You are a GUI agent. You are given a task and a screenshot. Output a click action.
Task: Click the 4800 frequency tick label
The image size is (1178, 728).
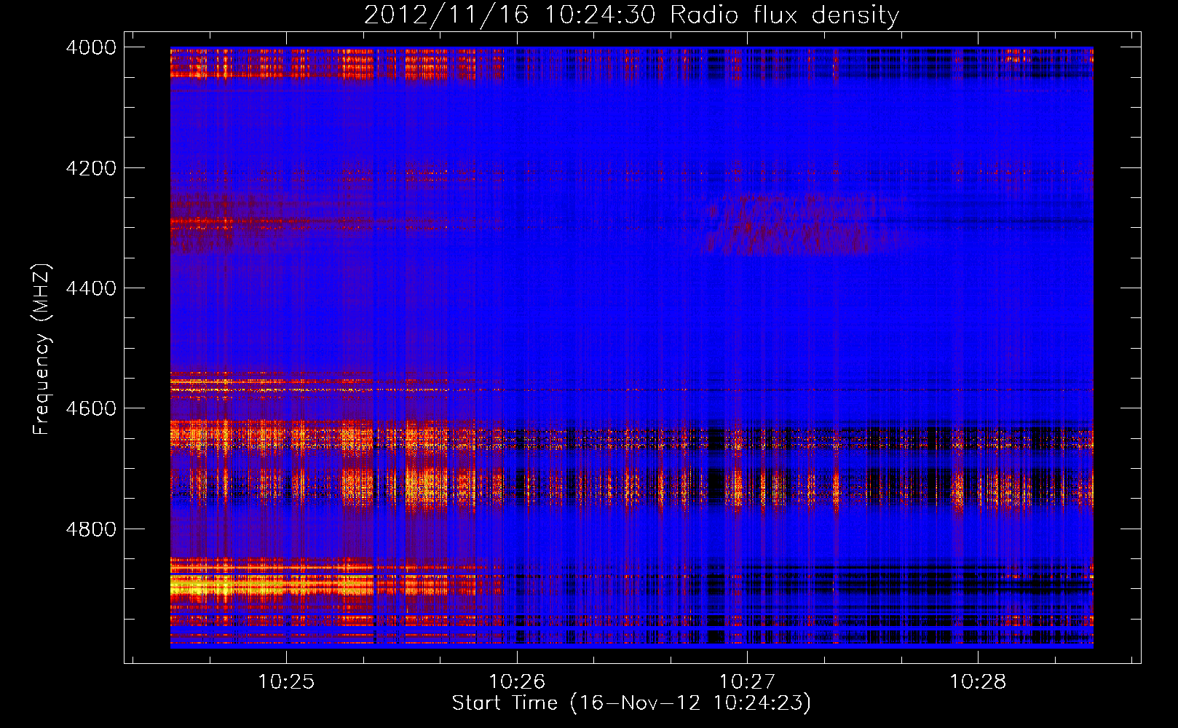[91, 529]
